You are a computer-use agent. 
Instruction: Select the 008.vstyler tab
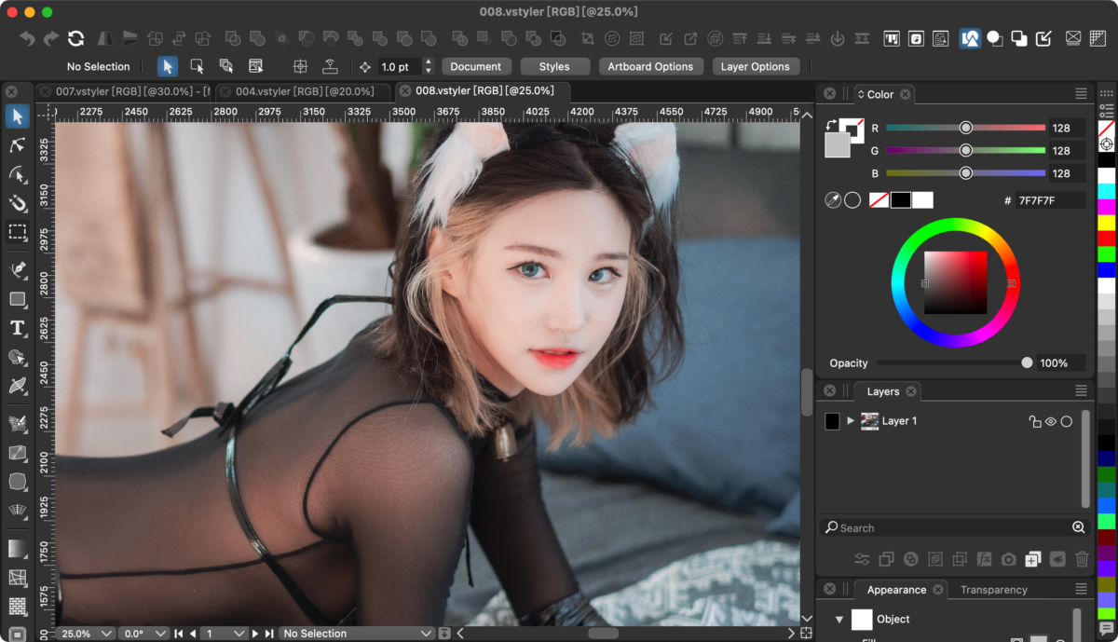point(484,91)
